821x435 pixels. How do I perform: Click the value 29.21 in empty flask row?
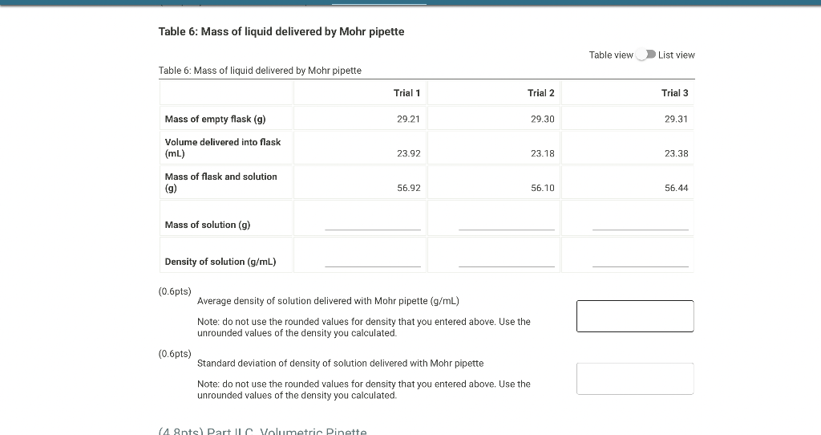(408, 119)
